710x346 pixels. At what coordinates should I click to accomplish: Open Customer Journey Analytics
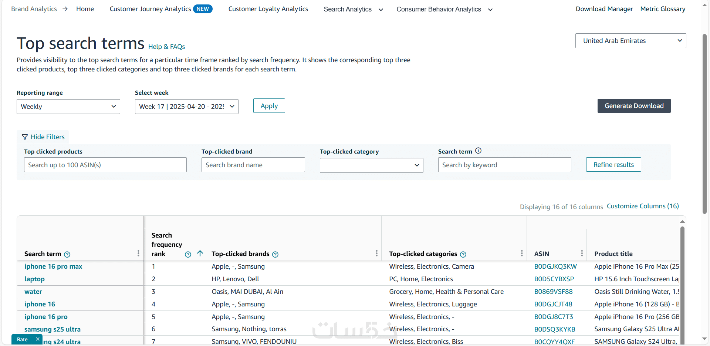(150, 9)
